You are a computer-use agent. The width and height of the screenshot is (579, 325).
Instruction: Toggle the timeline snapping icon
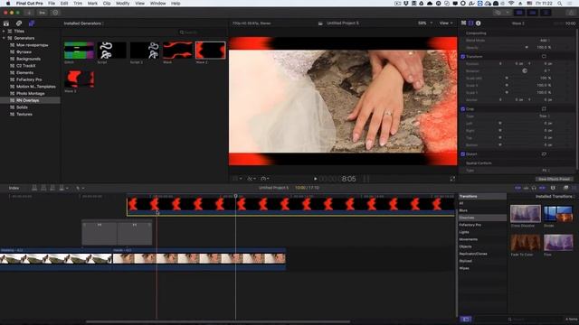click(x=542, y=188)
